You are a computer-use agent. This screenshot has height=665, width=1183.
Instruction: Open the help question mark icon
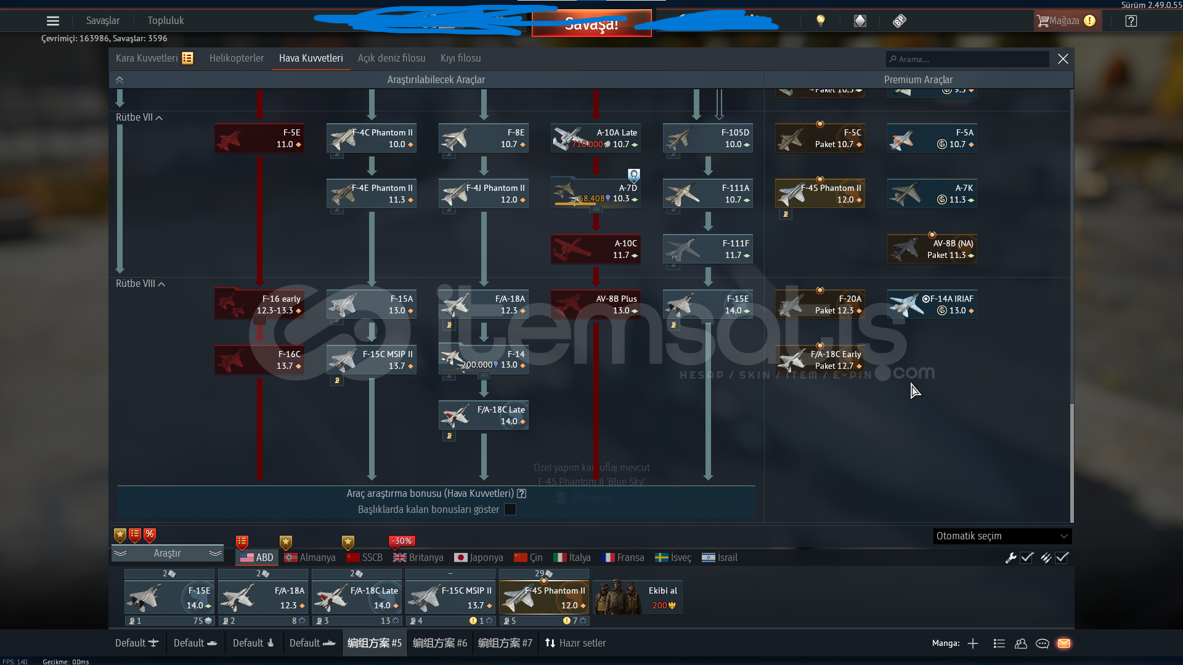pos(1131,21)
